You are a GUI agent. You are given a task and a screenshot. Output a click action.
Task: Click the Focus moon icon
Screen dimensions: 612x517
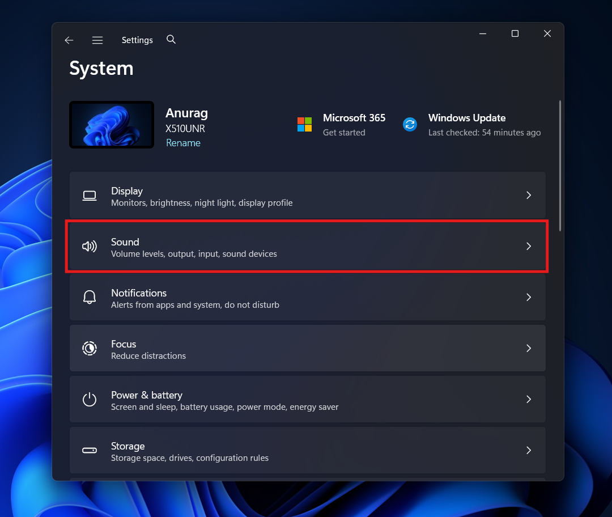pyautogui.click(x=90, y=348)
